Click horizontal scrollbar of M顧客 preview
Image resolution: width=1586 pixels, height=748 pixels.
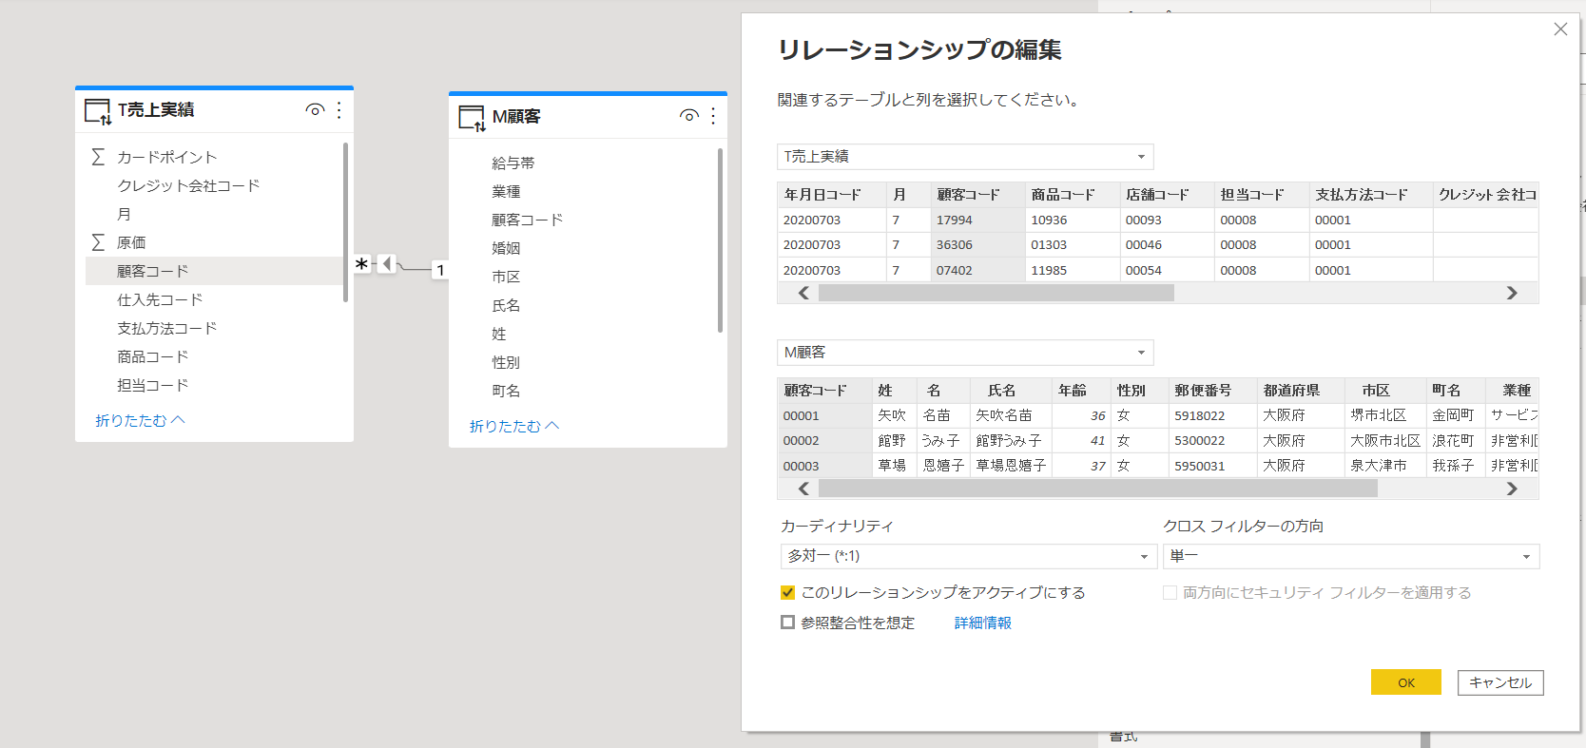tap(1097, 489)
